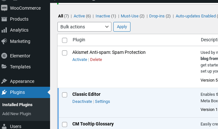The width and height of the screenshot is (218, 129).
Task: Deactivate the Classic Editor plugin
Action: coord(82,102)
